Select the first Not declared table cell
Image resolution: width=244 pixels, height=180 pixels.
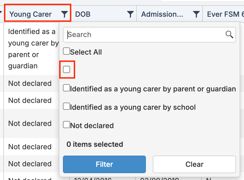30,83
